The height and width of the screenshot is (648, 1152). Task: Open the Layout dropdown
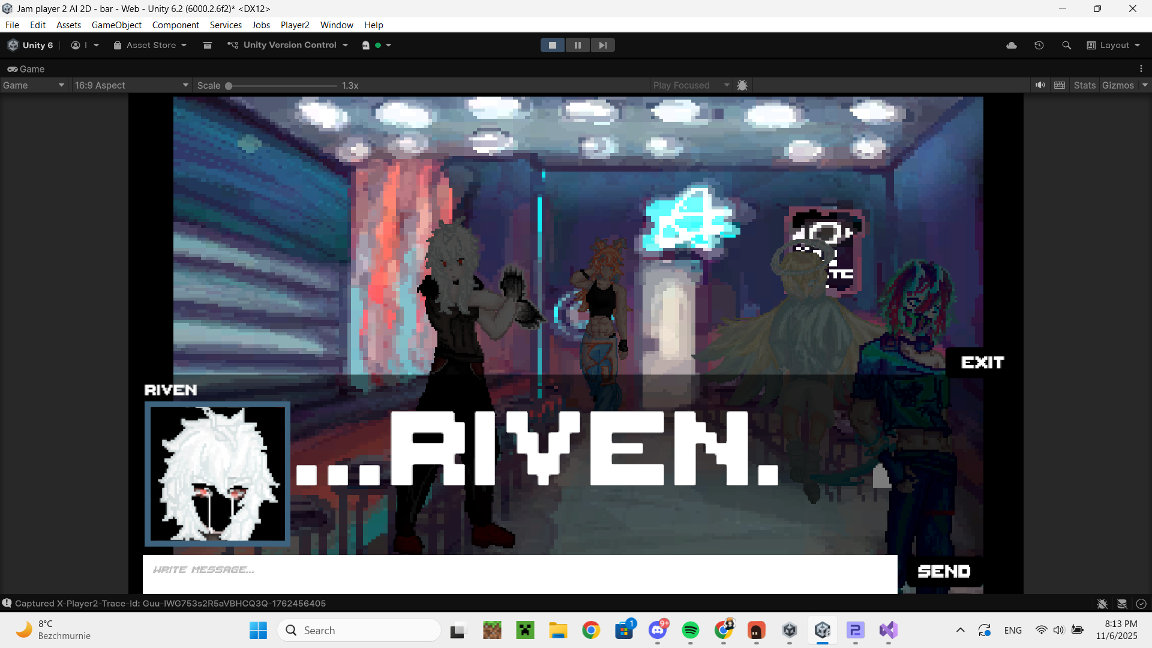pos(1114,46)
